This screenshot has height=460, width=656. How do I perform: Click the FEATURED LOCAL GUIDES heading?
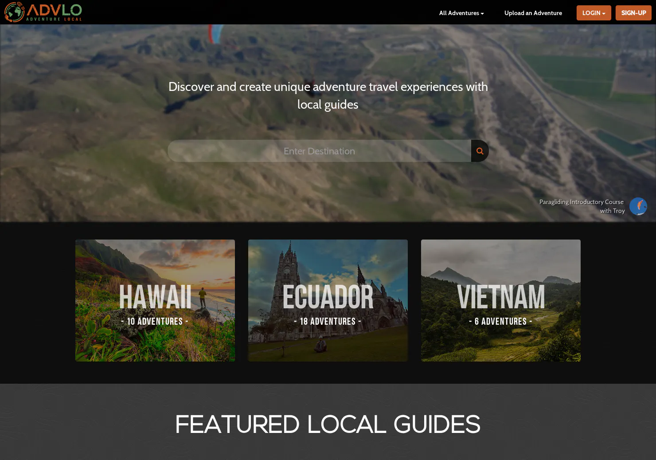tap(328, 424)
